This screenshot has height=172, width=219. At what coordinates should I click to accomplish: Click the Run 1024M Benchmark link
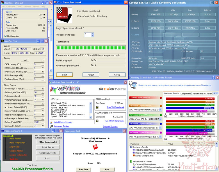point(114,121)
